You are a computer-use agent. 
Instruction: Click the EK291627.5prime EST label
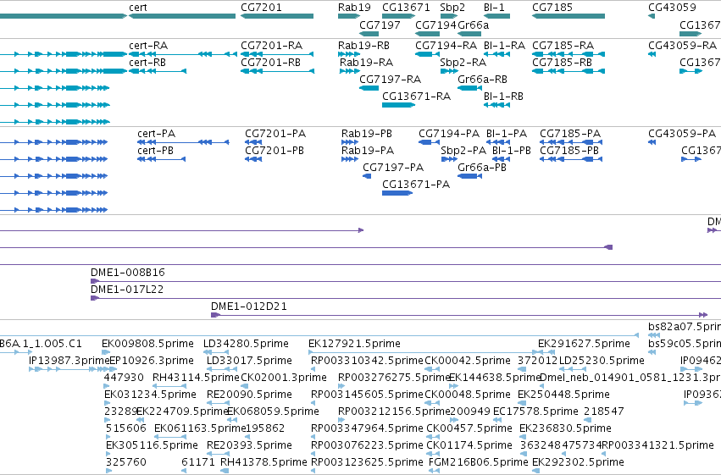(x=584, y=344)
